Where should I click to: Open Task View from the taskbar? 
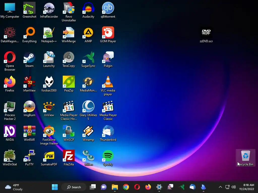[x=93, y=187]
